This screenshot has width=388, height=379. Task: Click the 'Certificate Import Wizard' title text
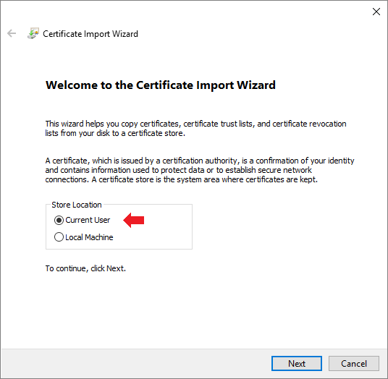click(90, 34)
